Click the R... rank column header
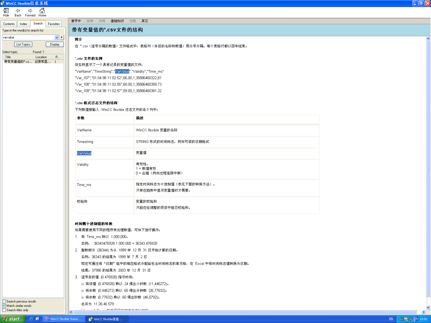This screenshot has width=431, height=323. 58,57
